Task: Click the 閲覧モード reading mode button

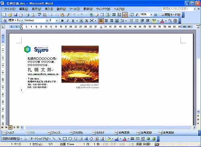Action: point(171,15)
